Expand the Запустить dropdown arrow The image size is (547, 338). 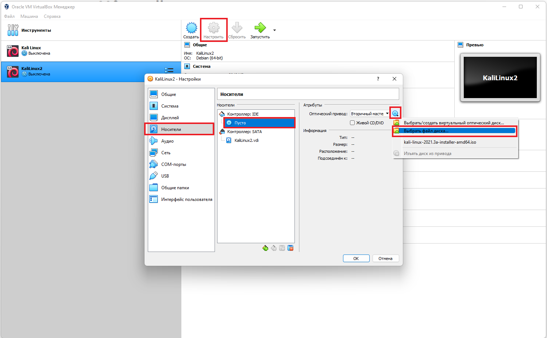tap(274, 30)
